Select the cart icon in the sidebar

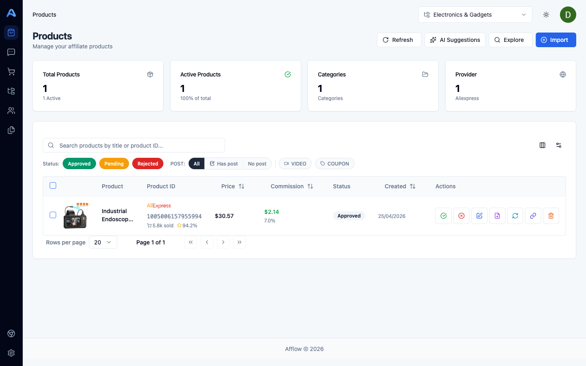11,72
